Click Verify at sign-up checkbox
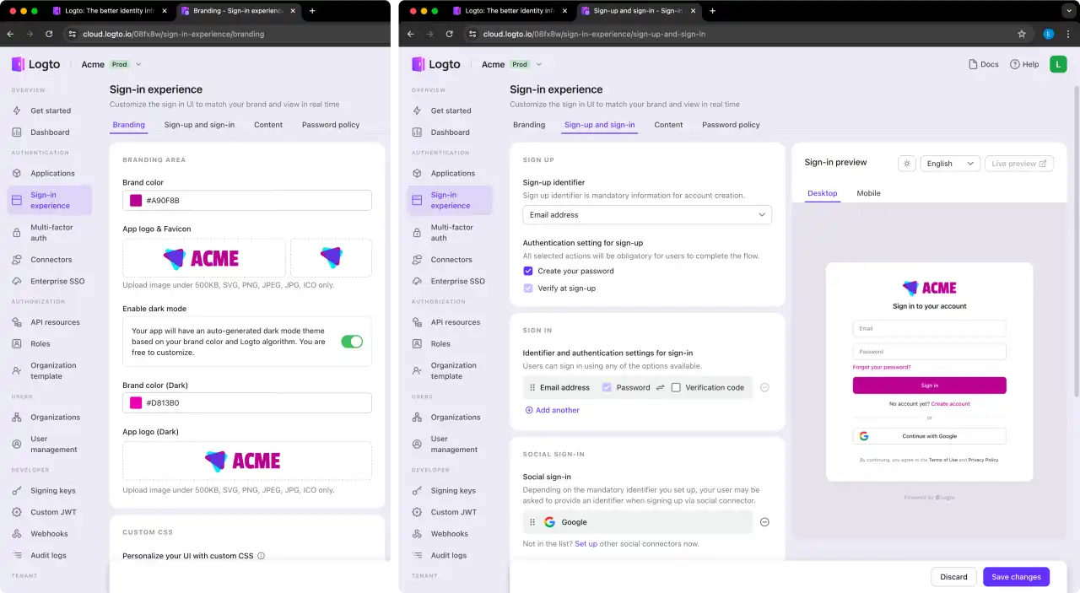Viewport: 1080px width, 593px height. 528,288
